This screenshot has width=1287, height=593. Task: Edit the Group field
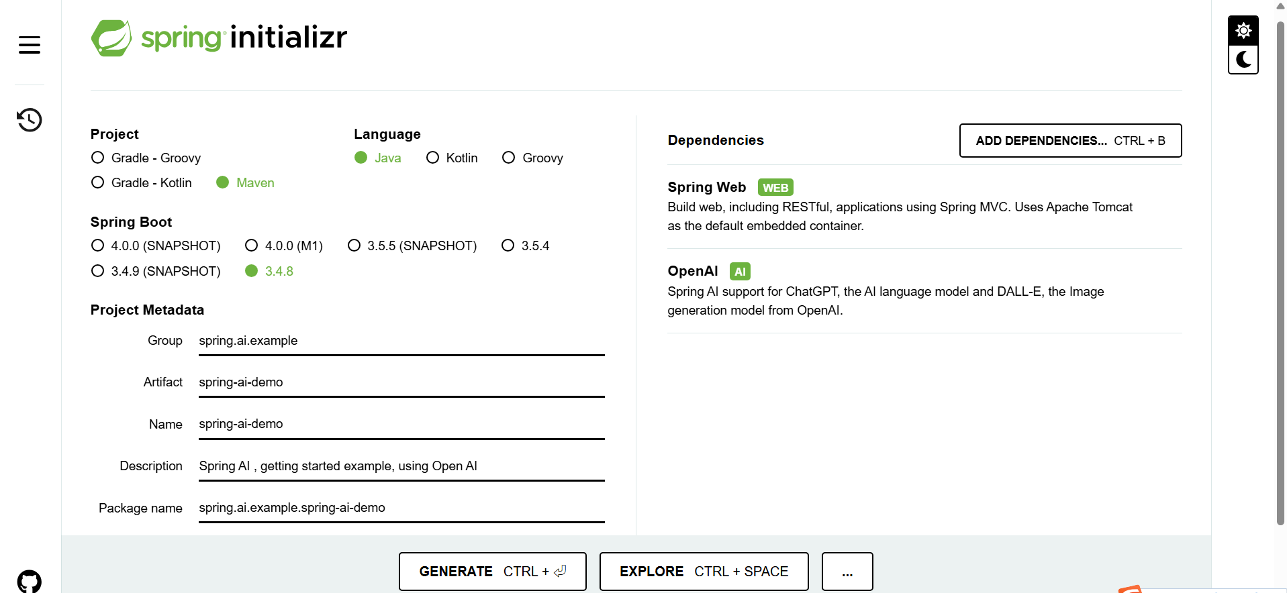click(401, 341)
